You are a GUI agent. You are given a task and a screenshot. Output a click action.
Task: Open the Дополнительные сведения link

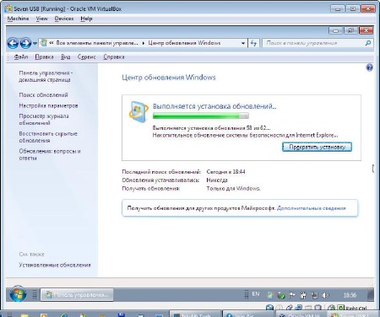point(311,208)
